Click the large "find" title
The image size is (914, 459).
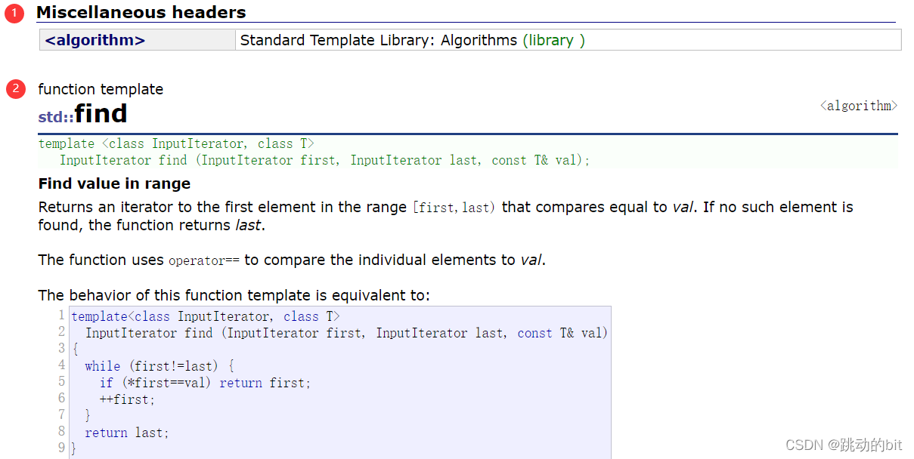pyautogui.click(x=101, y=114)
